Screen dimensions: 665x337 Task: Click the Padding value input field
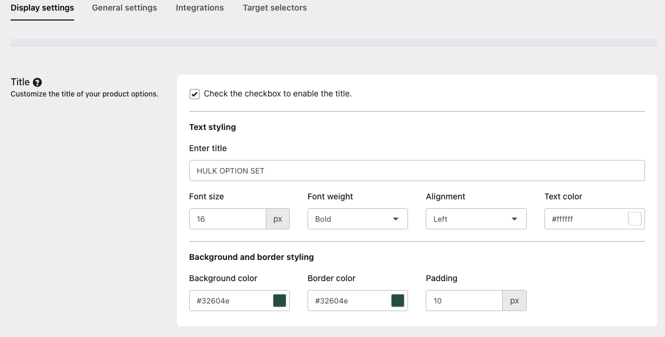[x=464, y=301]
